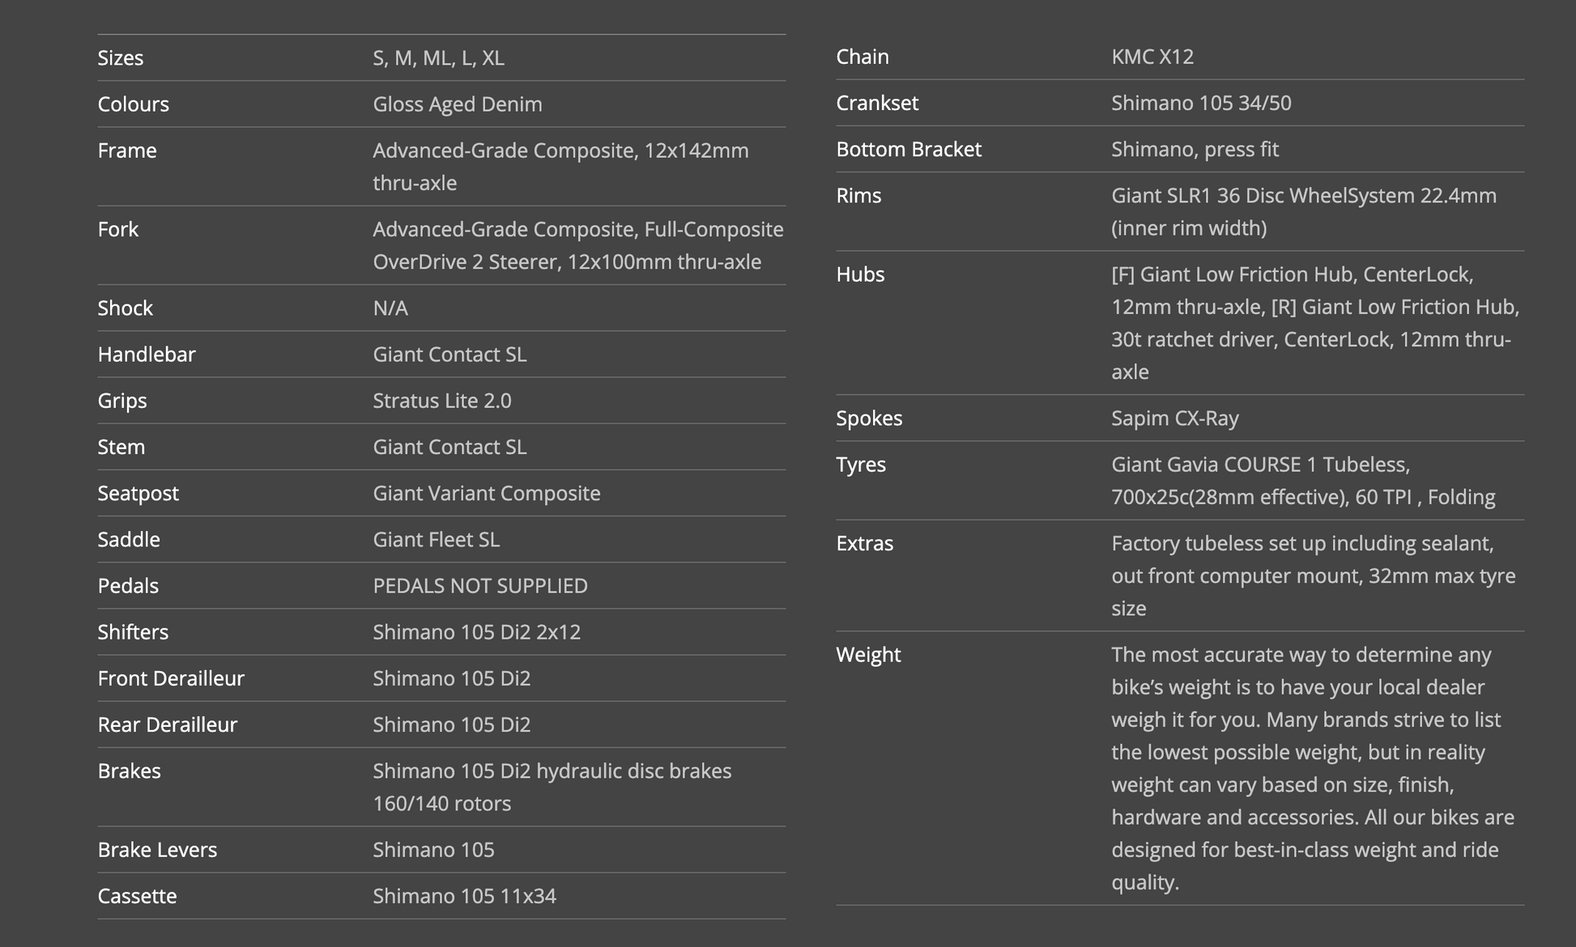
Task: Click the PEDALS NOT SUPPLIED text
Action: point(479,586)
